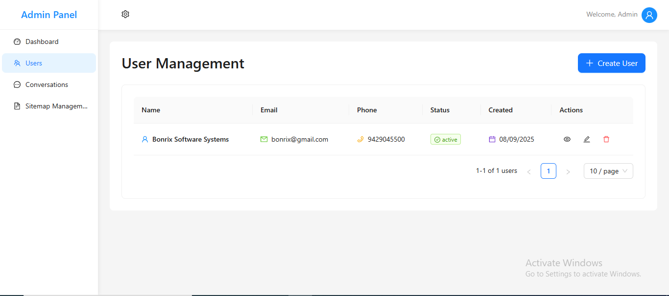This screenshot has height=296, width=669.
Task: Select pagination page number 1
Action: pos(548,170)
